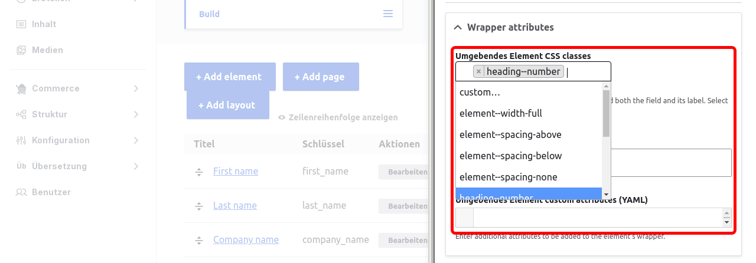Click the eye icon beside Zeilenreihenfolge anzeigen
This screenshot has height=263, width=756.
coord(282,117)
